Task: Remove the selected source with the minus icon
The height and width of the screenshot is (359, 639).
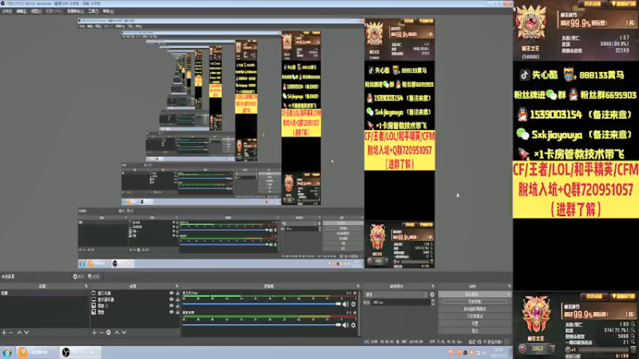Action: 101,333
